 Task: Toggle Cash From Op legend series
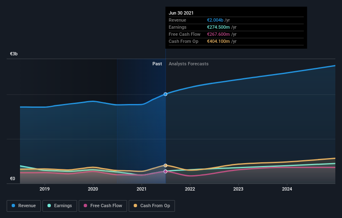(152, 206)
